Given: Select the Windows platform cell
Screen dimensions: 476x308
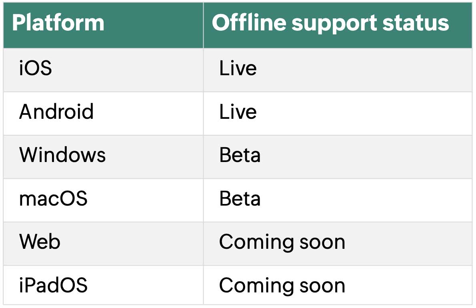Looking at the screenshot, I should 103,157.
